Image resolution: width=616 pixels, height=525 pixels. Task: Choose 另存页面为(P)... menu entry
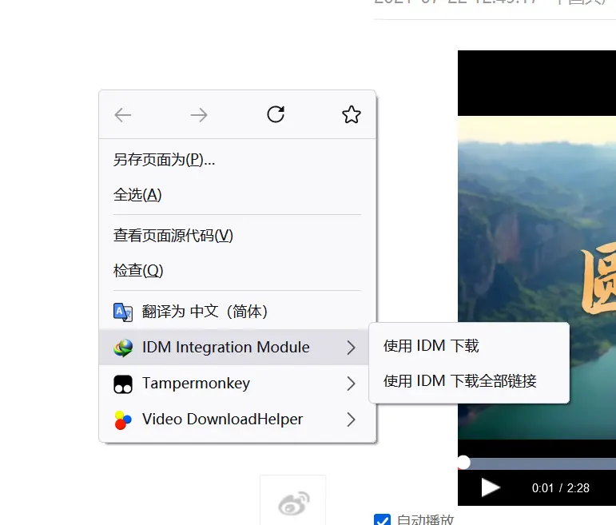click(237, 160)
